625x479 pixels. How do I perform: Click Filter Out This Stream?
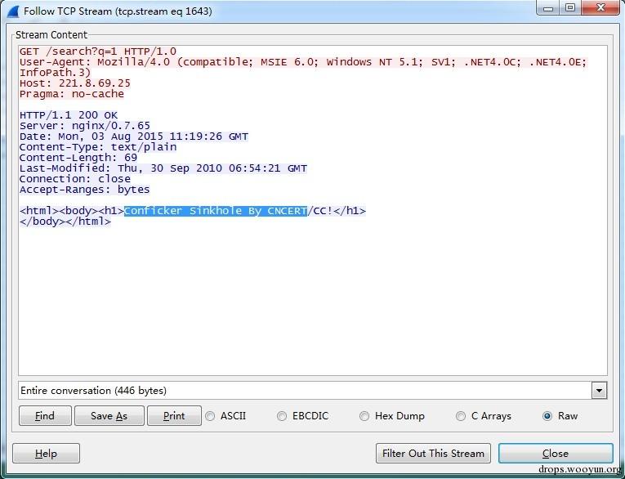434,454
